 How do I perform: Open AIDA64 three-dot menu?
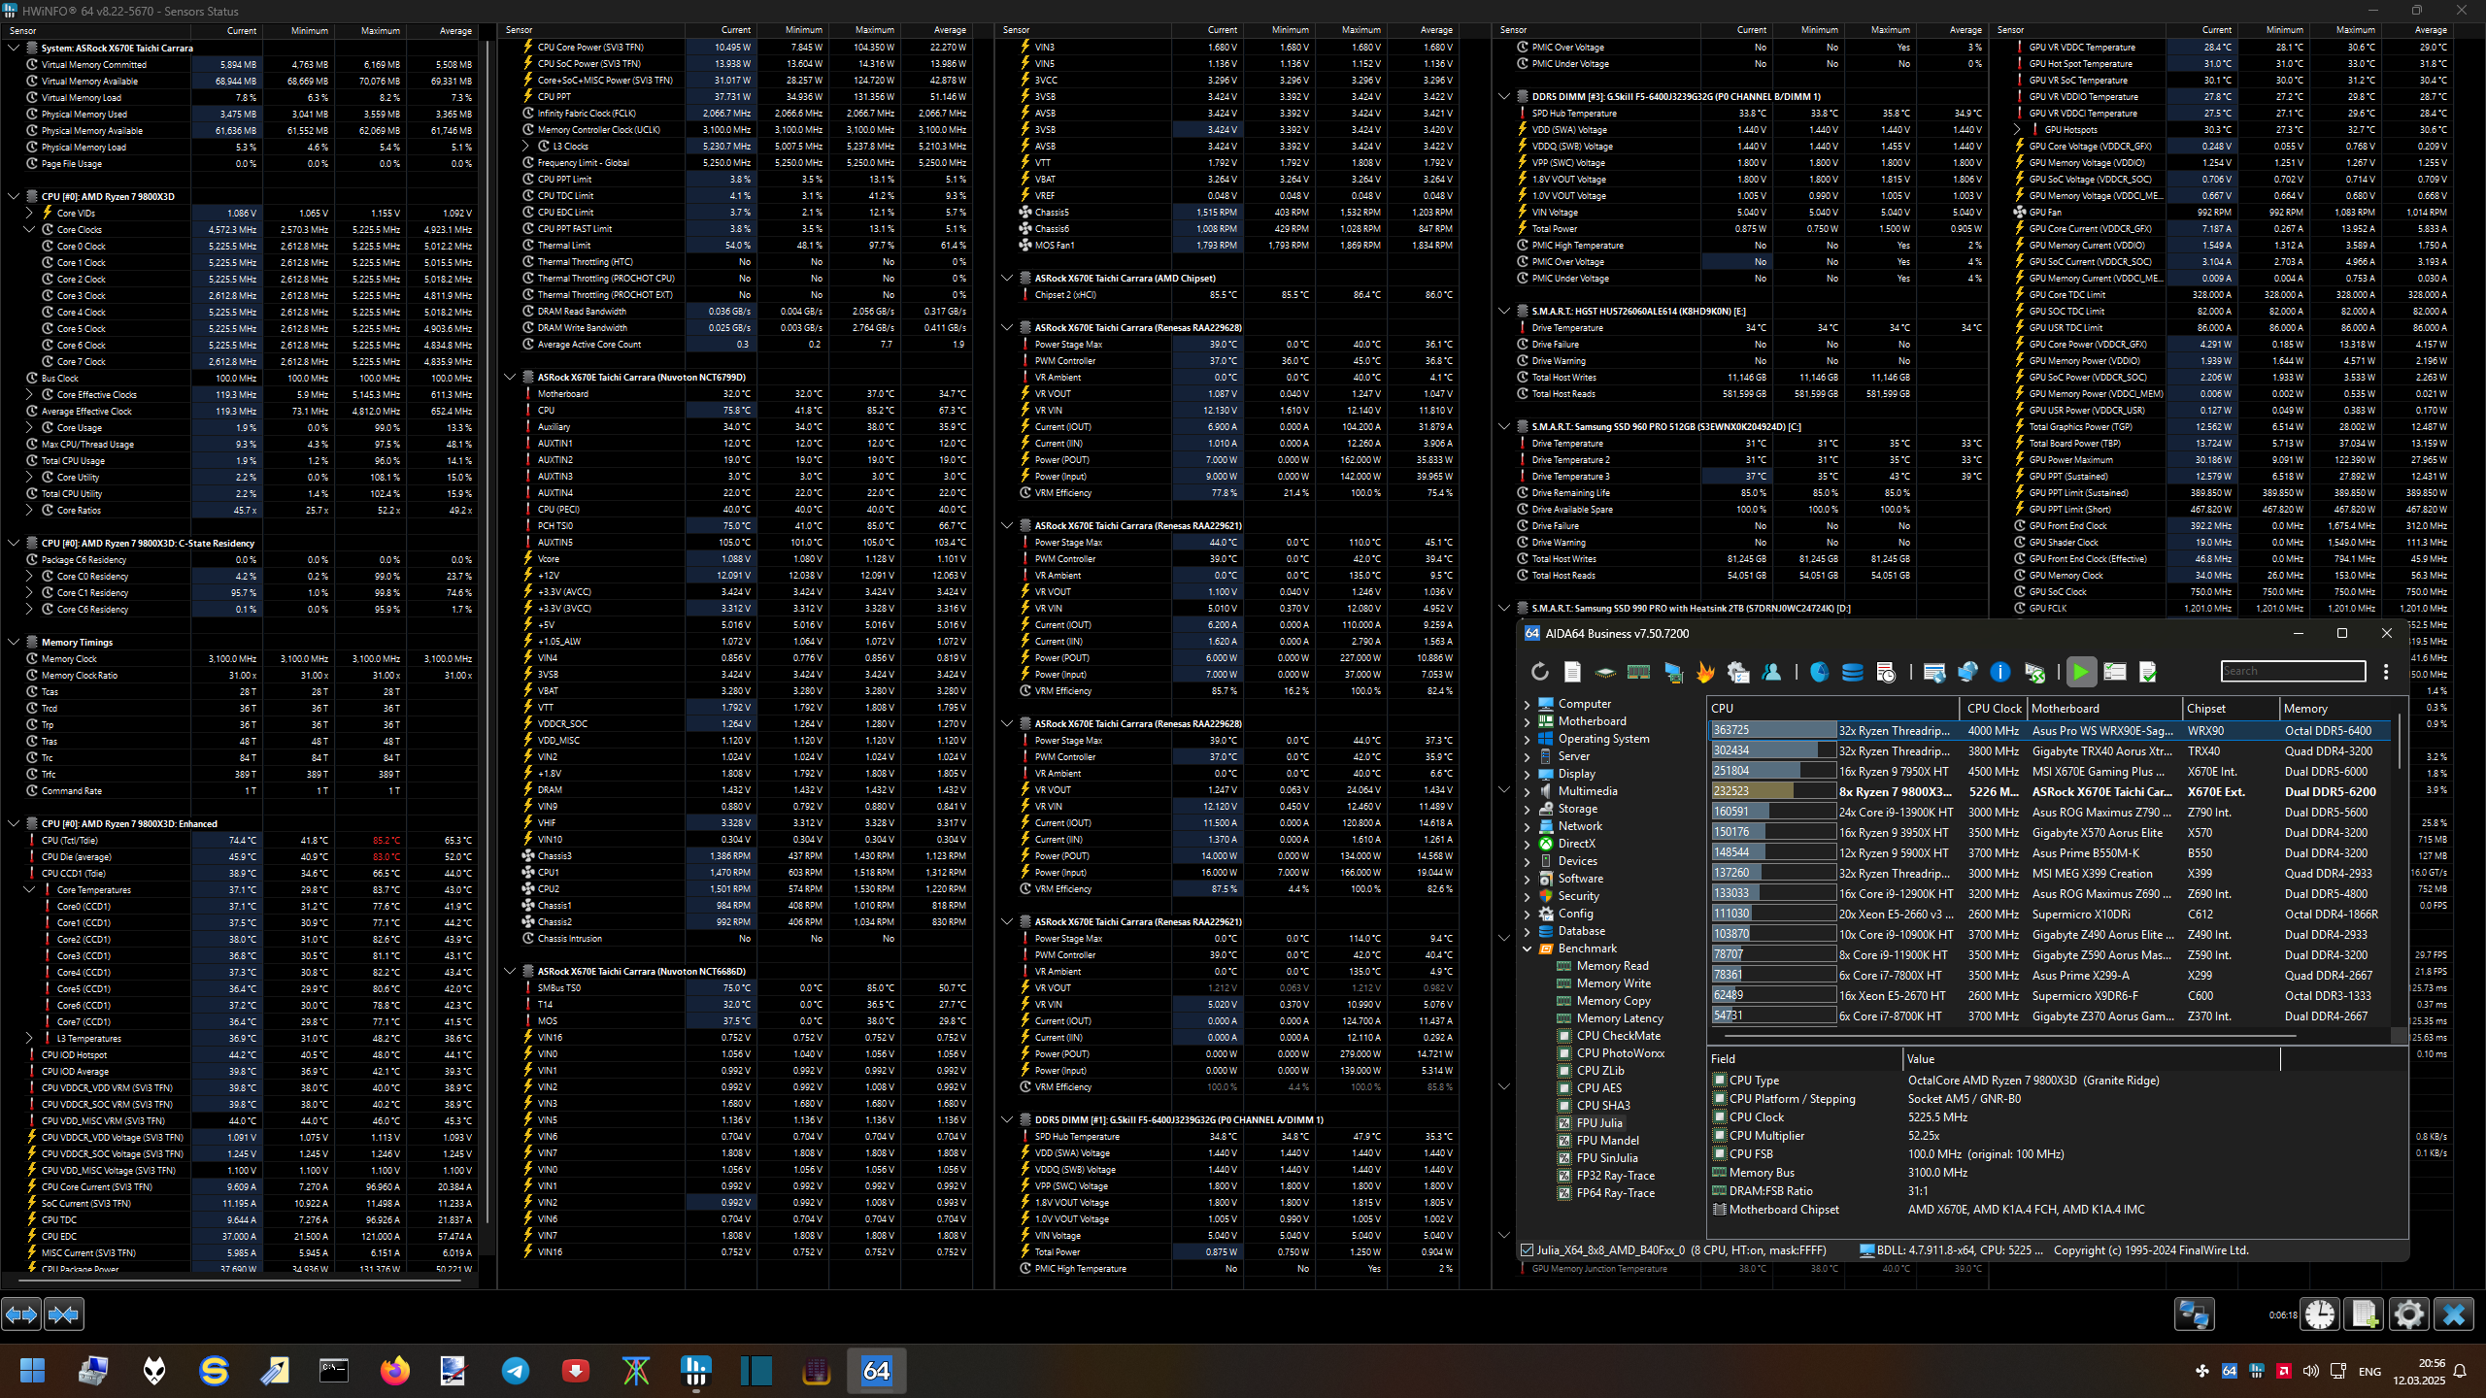2386,672
